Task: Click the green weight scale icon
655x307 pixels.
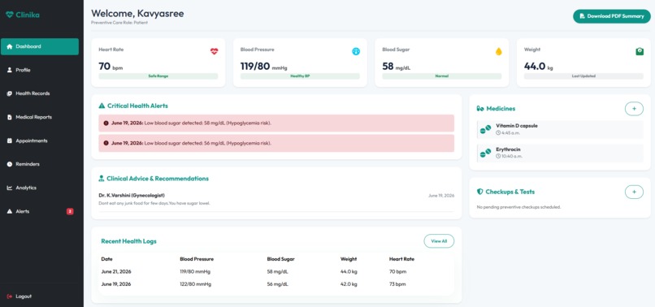Action: 640,51
